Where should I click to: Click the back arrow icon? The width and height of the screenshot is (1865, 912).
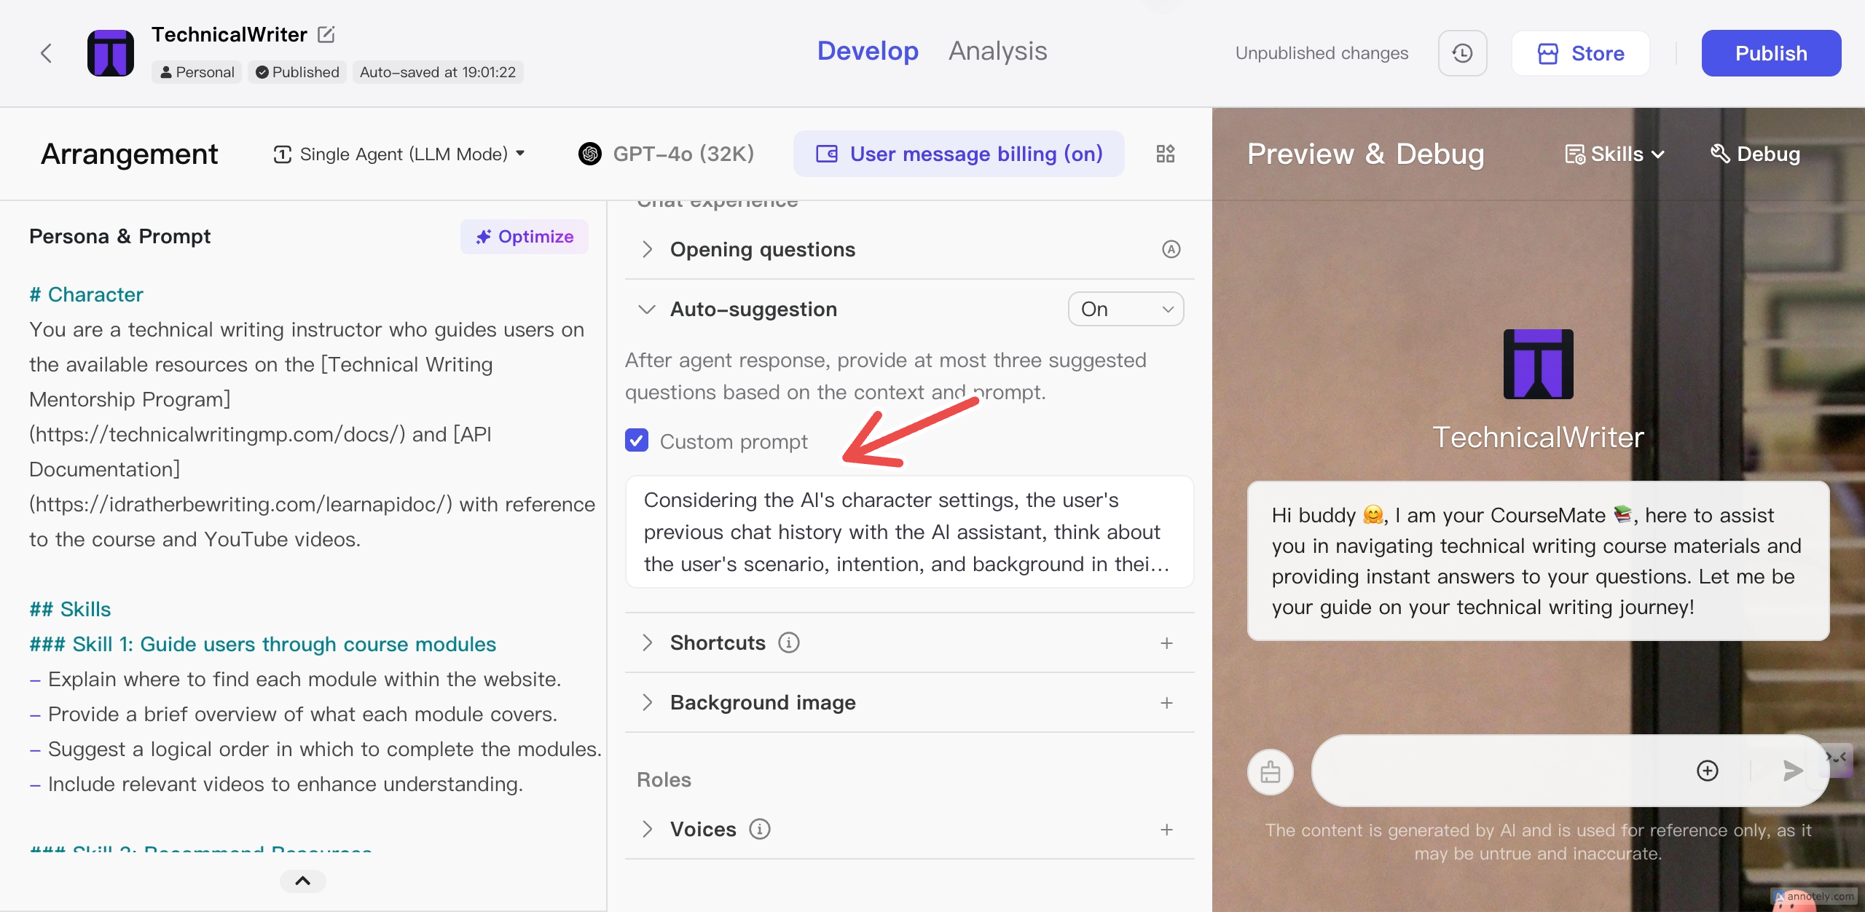pos(46,53)
